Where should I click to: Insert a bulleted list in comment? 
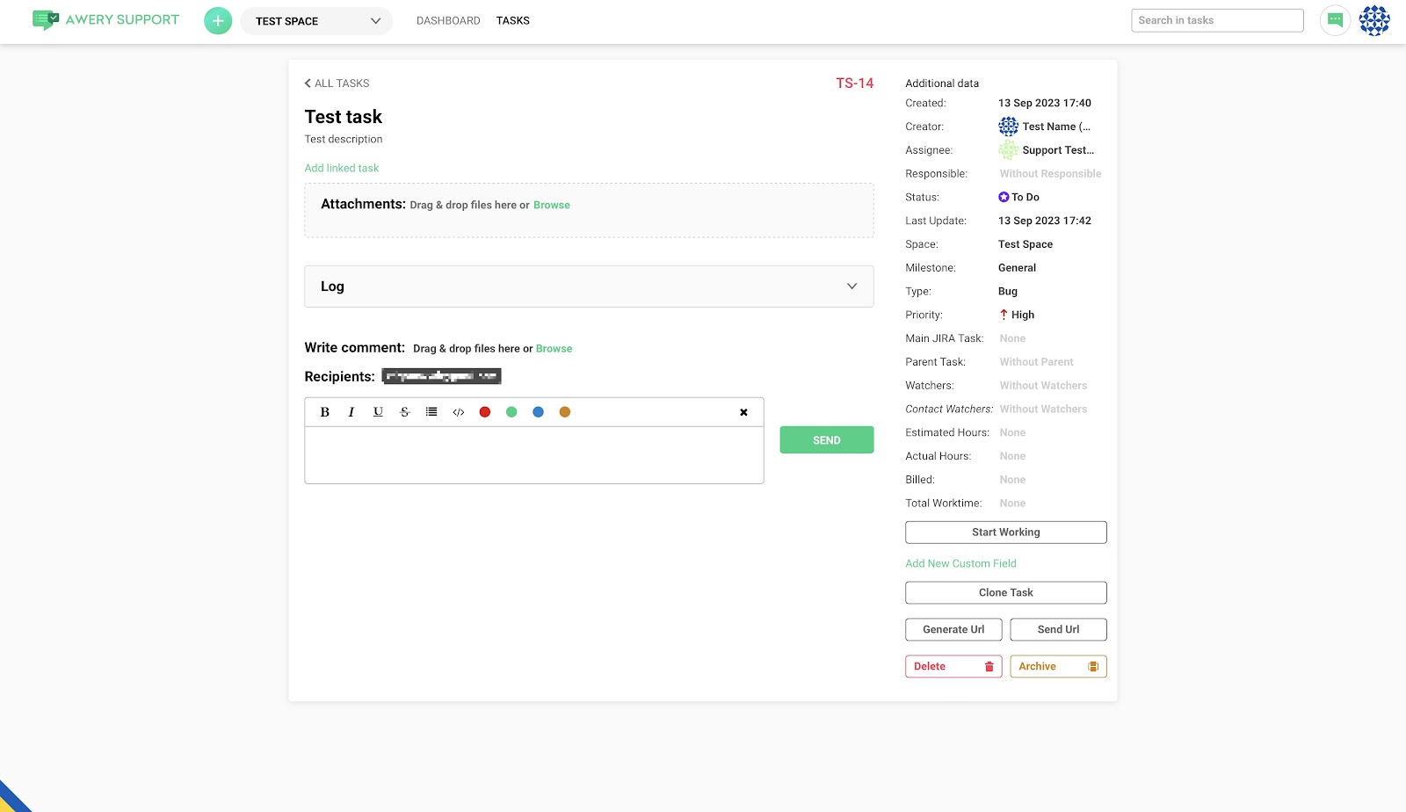[x=431, y=412]
